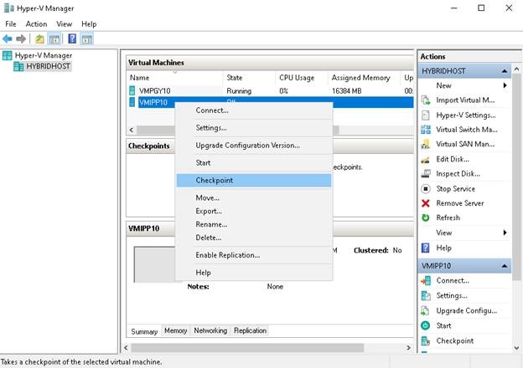Toggle the Show/Hide Console Tree toolbar icon
Viewport: 523px width, 368px height.
pyautogui.click(x=54, y=39)
